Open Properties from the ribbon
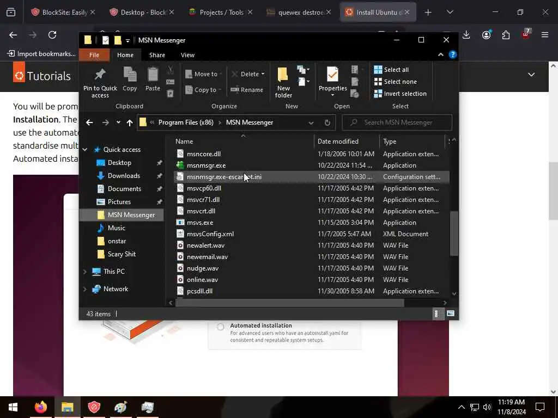The width and height of the screenshot is (558, 418). [333, 82]
